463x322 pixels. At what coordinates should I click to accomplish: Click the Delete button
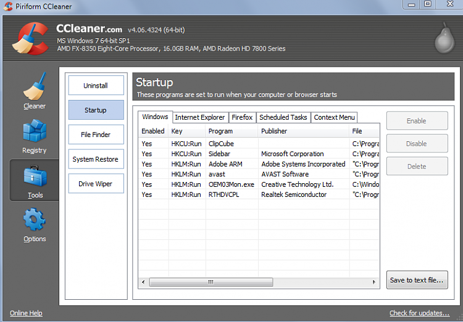pos(417,166)
